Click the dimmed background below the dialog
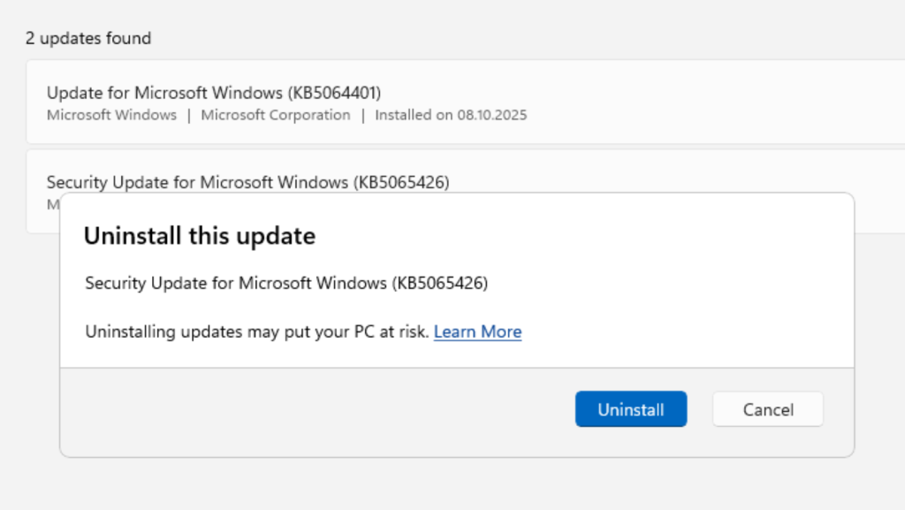Image resolution: width=905 pixels, height=510 pixels. click(442, 484)
